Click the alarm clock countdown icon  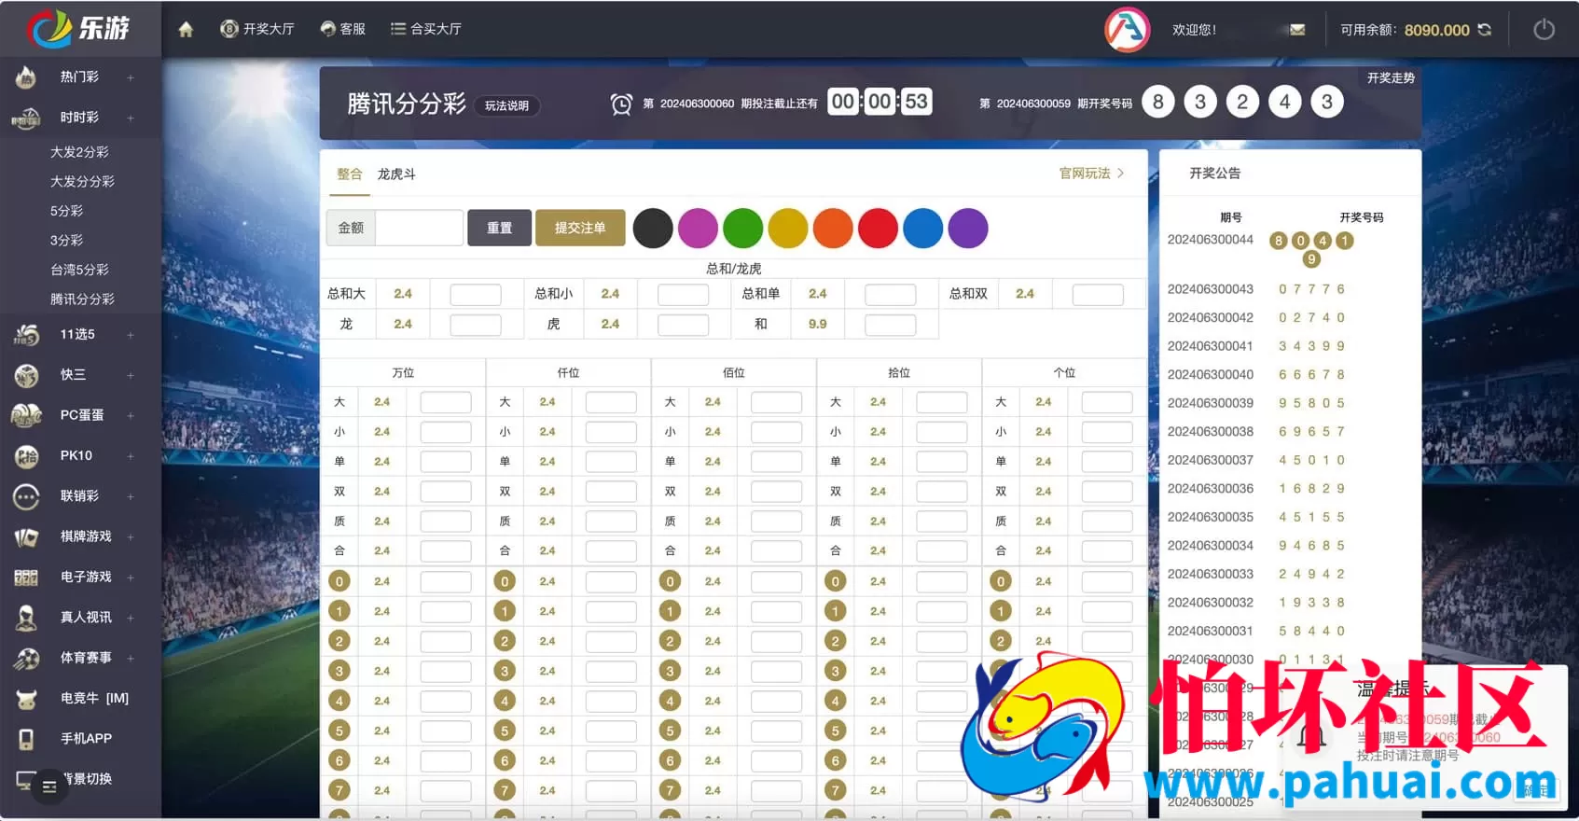coord(621,104)
